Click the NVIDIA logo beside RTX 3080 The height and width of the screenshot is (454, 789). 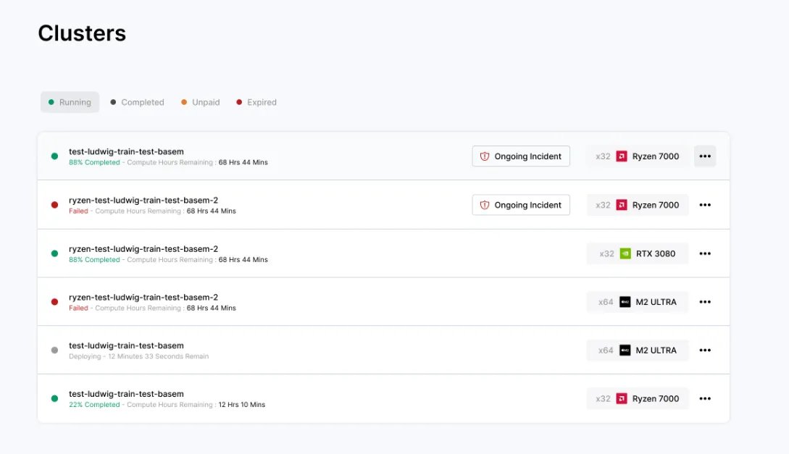(x=625, y=254)
